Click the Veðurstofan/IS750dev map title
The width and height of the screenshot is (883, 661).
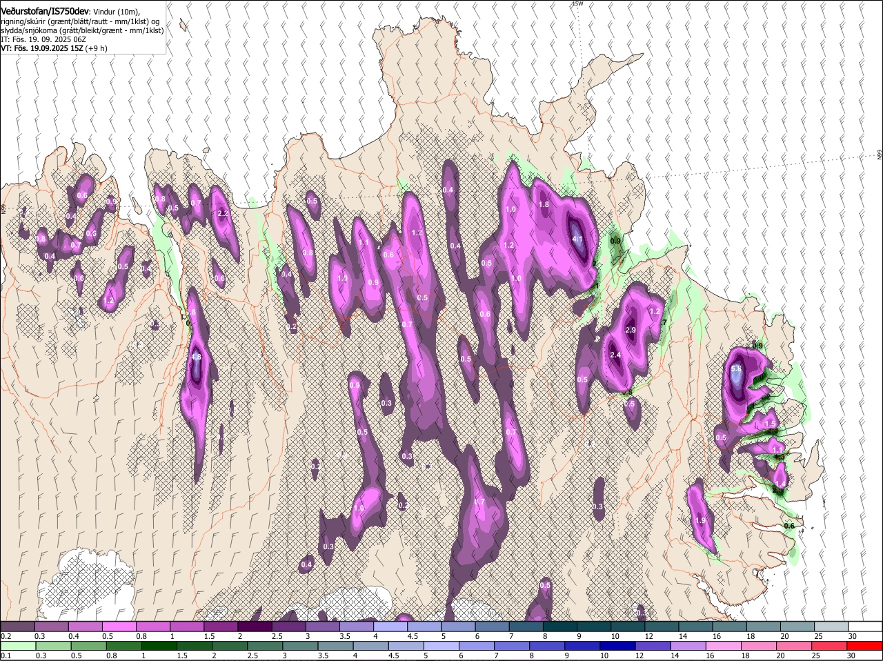[x=45, y=12]
